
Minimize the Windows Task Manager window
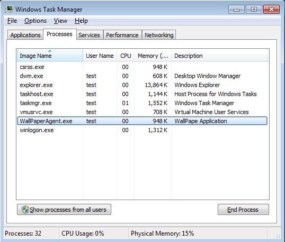(236, 9)
